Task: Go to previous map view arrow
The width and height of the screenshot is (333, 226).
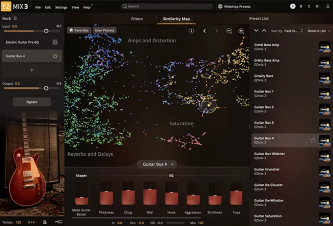Action: click(204, 31)
